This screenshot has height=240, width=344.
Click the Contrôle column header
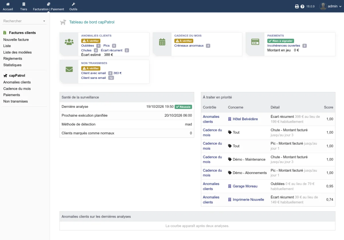point(210,107)
